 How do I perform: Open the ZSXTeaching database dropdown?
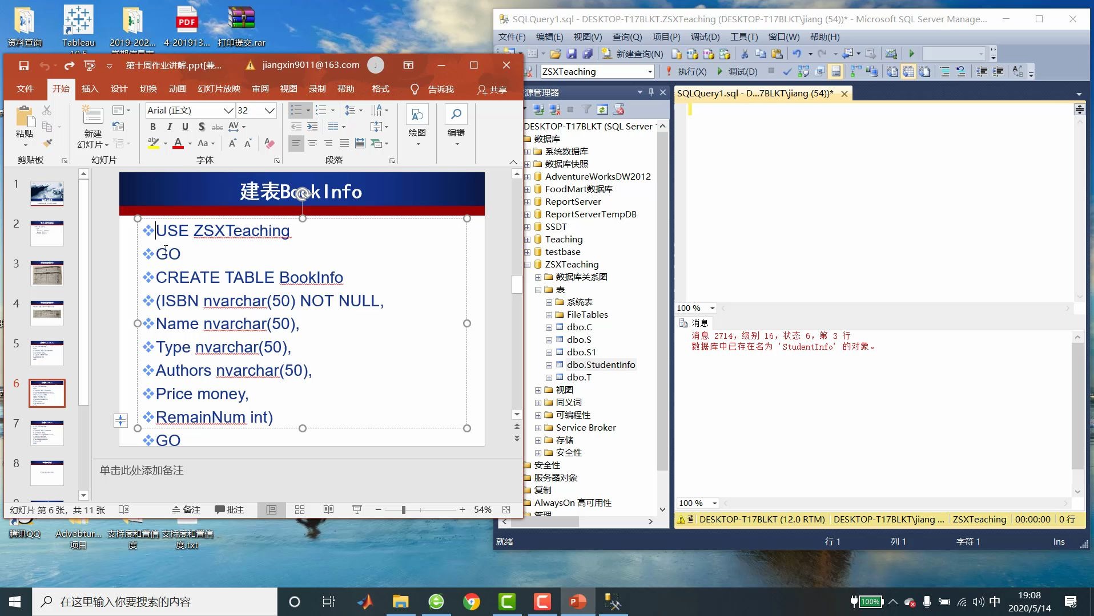tap(650, 71)
